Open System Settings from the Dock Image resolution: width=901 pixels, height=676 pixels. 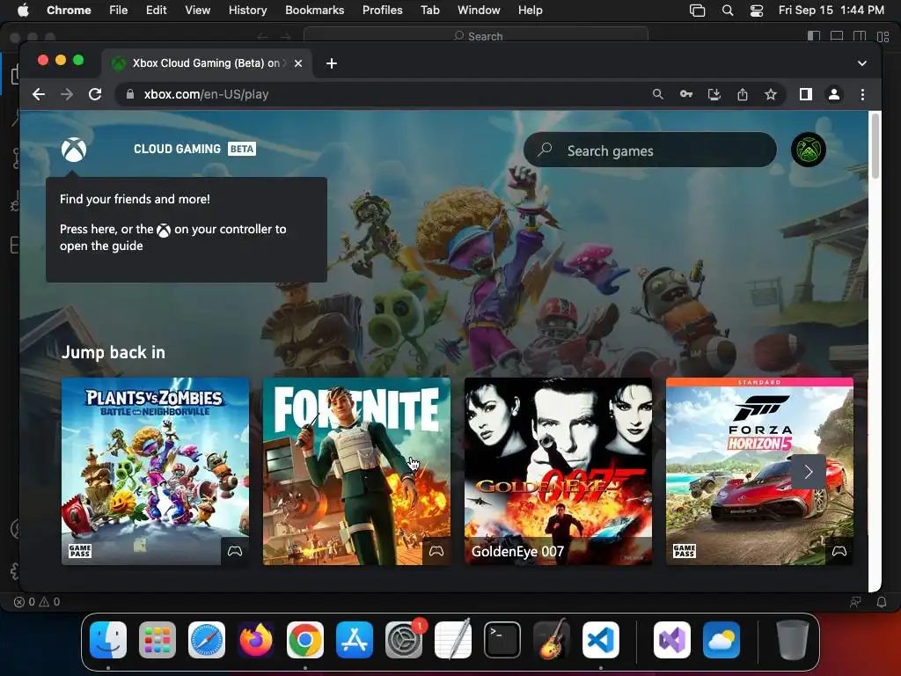pos(403,640)
